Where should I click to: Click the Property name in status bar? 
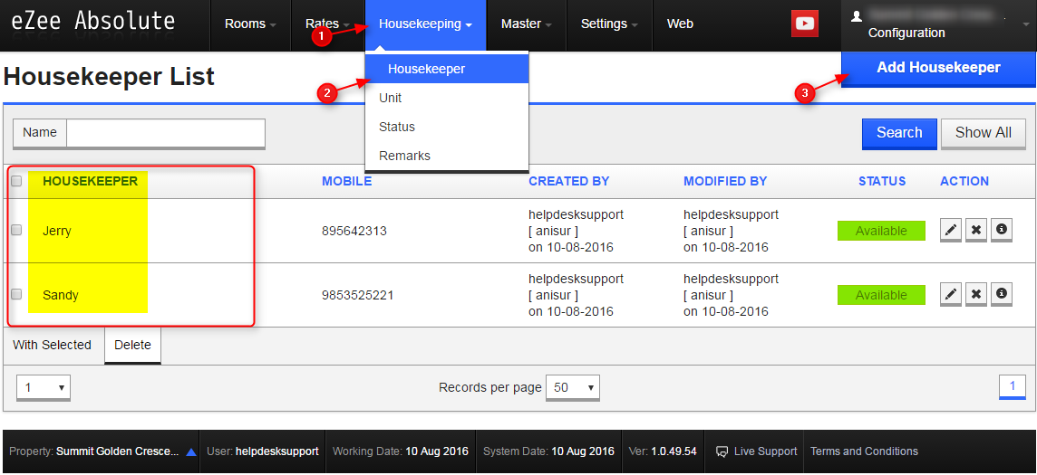click(94, 451)
